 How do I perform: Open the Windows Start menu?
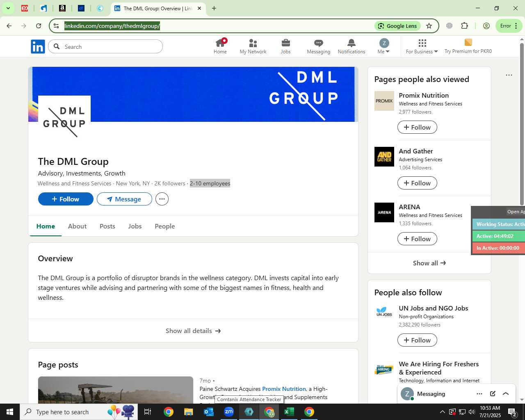(10, 412)
